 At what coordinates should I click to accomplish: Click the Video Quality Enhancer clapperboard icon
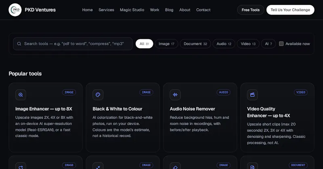tap(252, 95)
